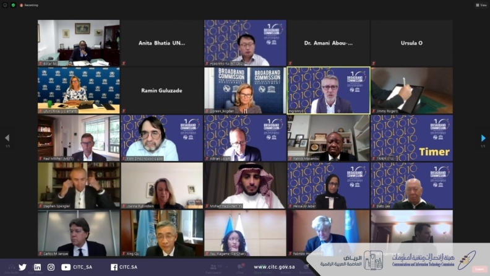Open the View layout menu

coord(481,5)
